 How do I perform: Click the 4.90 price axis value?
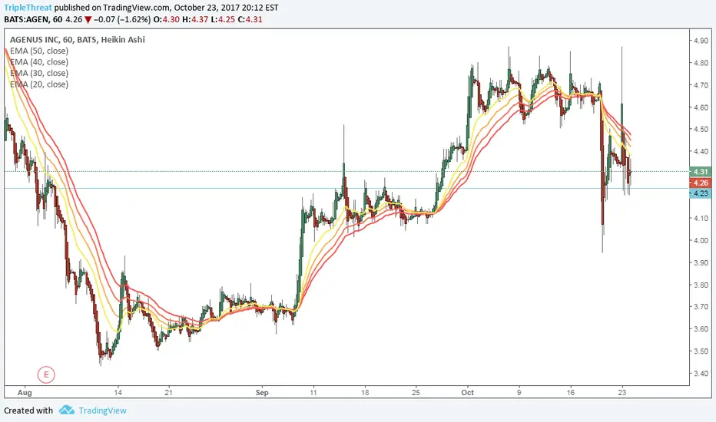pos(701,41)
